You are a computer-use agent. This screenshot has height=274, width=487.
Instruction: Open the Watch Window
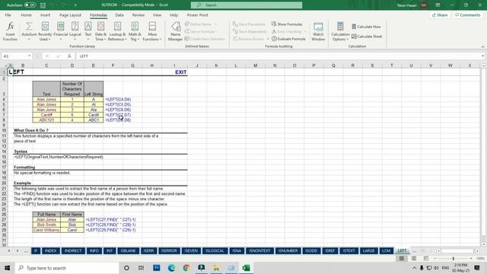click(318, 31)
